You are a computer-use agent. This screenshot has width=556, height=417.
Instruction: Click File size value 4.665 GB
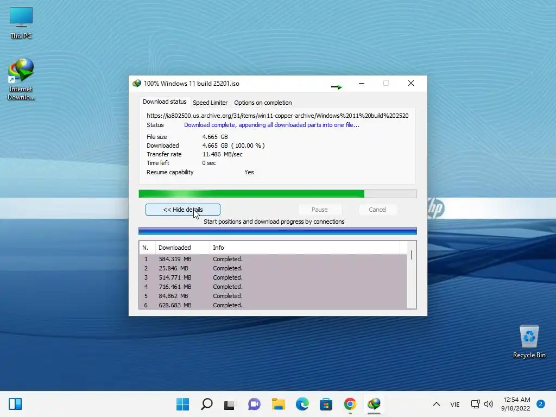215,137
